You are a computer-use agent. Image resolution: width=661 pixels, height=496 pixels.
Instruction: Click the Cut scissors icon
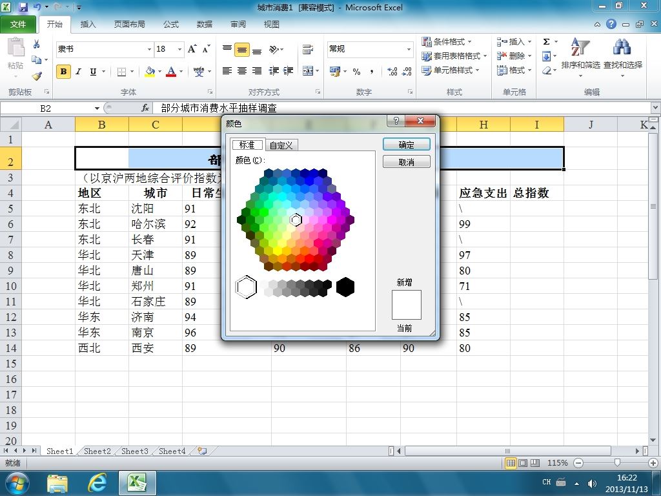pos(36,44)
